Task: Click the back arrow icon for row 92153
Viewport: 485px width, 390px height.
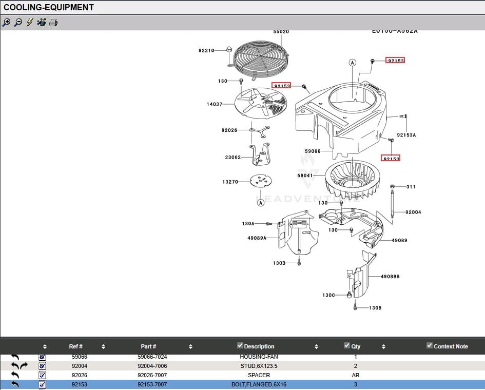Action: point(15,384)
